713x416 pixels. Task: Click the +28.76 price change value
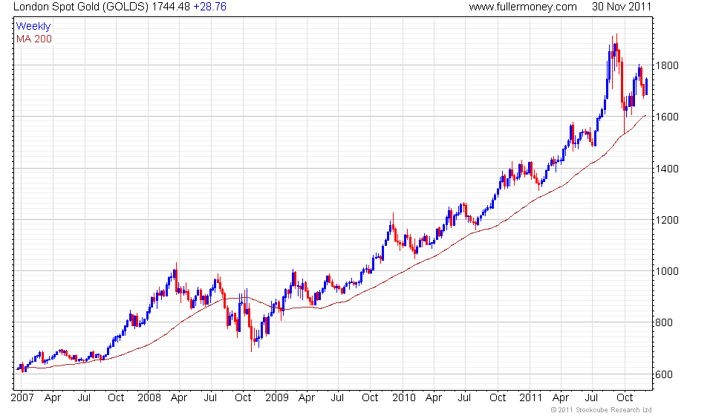click(209, 7)
